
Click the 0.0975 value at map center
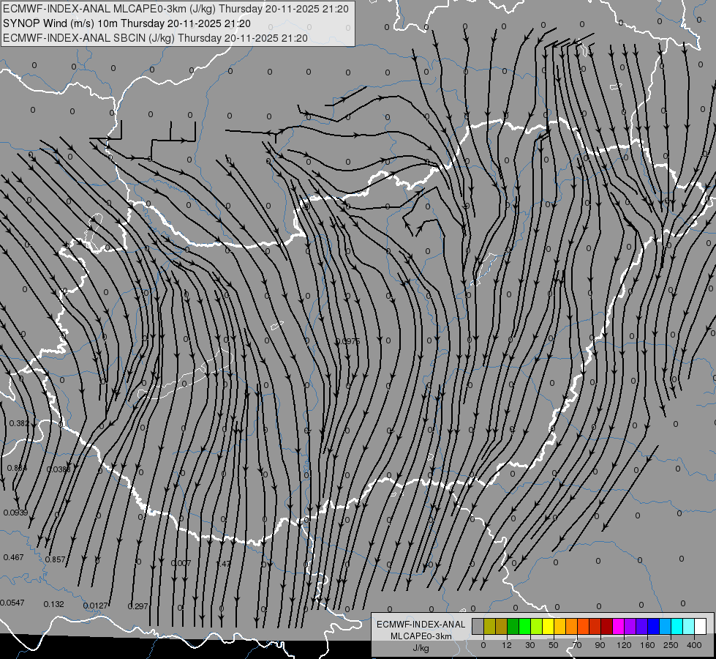pyautogui.click(x=348, y=341)
